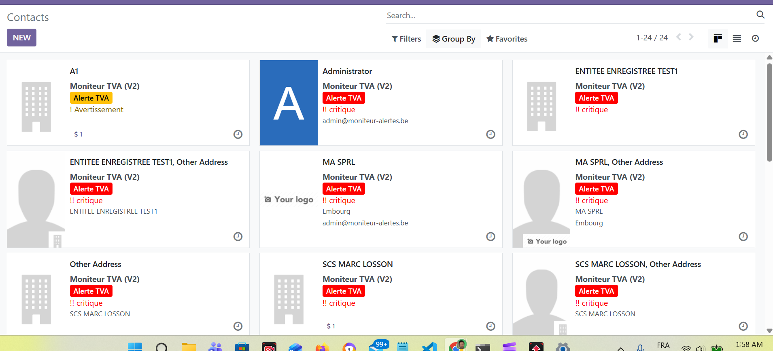Click the vertical scrollbar thumb
The image size is (773, 351).
769,112
